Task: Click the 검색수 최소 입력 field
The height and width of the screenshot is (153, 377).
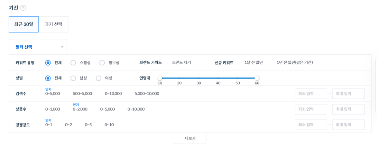Action: pyautogui.click(x=311, y=94)
